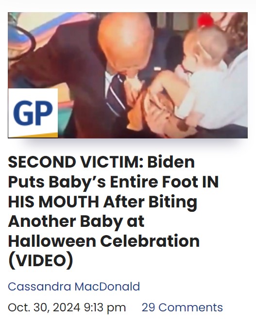The image size is (256, 324).
Task: Click the surname 'MacDonald' in the byline
Action: (x=107, y=287)
